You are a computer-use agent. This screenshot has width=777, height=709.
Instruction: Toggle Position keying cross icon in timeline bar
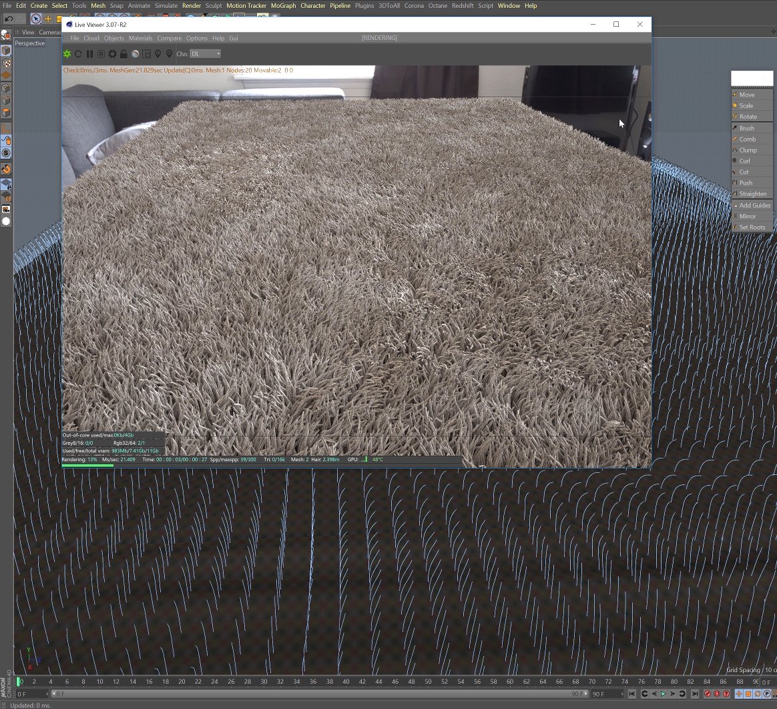pos(739,694)
